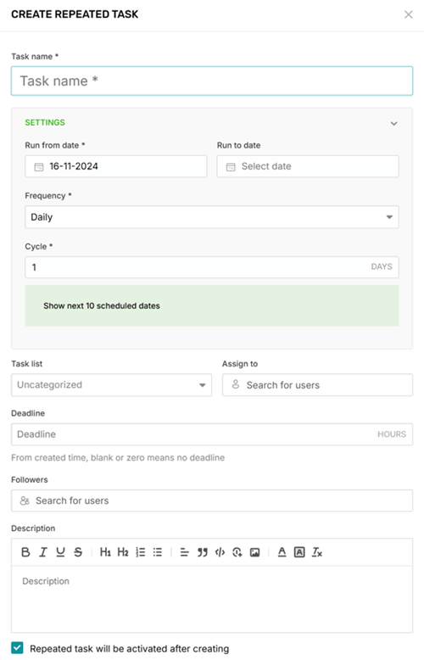The height and width of the screenshot is (660, 424).
Task: Insert a blockquote in description
Action: 203,551
